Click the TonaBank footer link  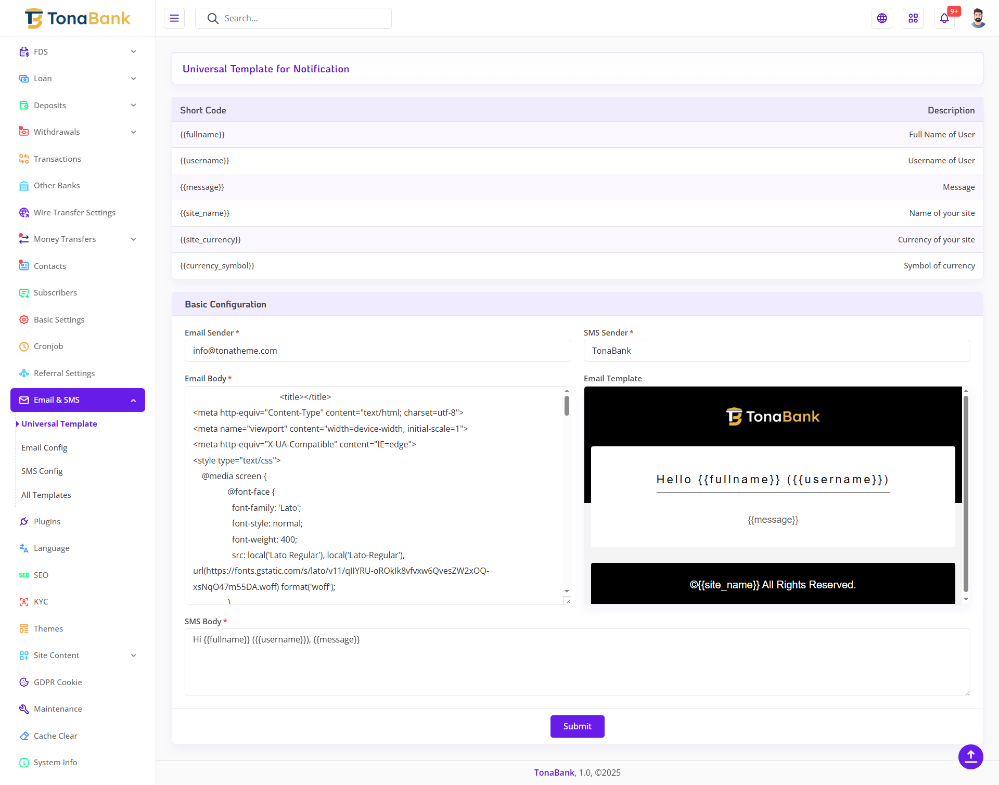554,773
